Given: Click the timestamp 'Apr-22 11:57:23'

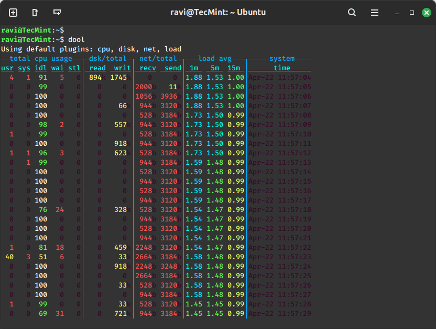Looking at the screenshot, I should 279,257.
